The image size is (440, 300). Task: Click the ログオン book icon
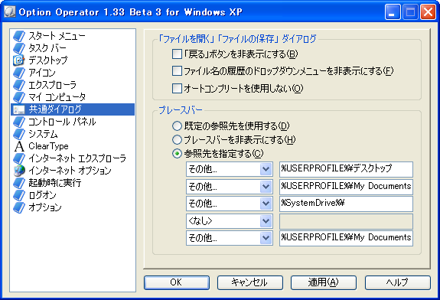coord(19,195)
